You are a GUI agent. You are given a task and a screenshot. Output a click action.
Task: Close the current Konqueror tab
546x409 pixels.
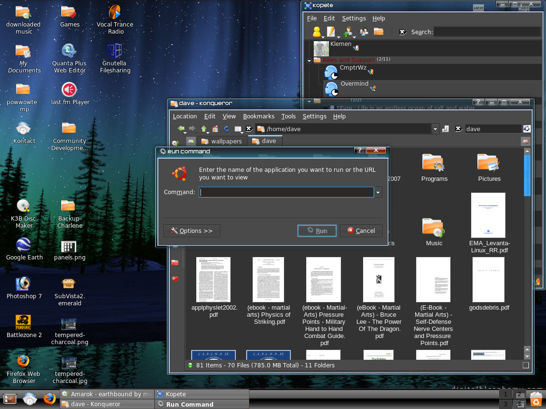[x=525, y=141]
